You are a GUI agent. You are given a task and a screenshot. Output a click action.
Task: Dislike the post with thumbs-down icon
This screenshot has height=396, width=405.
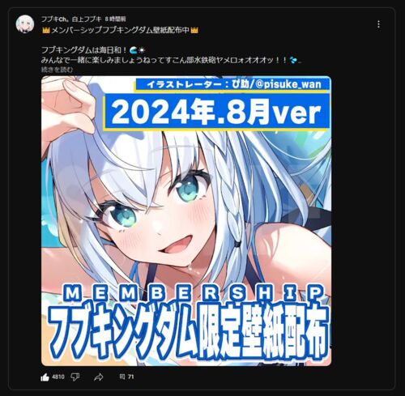coord(75,377)
